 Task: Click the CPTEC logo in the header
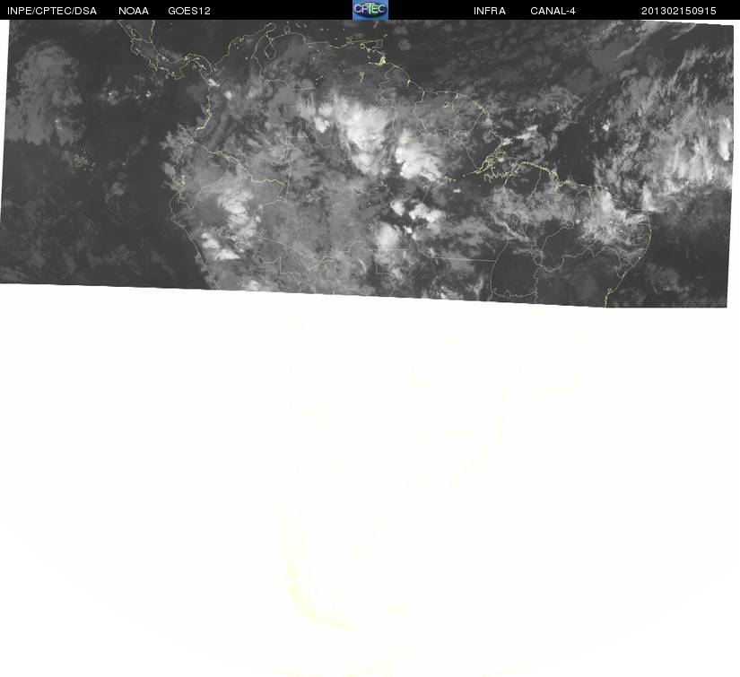pyautogui.click(x=370, y=10)
